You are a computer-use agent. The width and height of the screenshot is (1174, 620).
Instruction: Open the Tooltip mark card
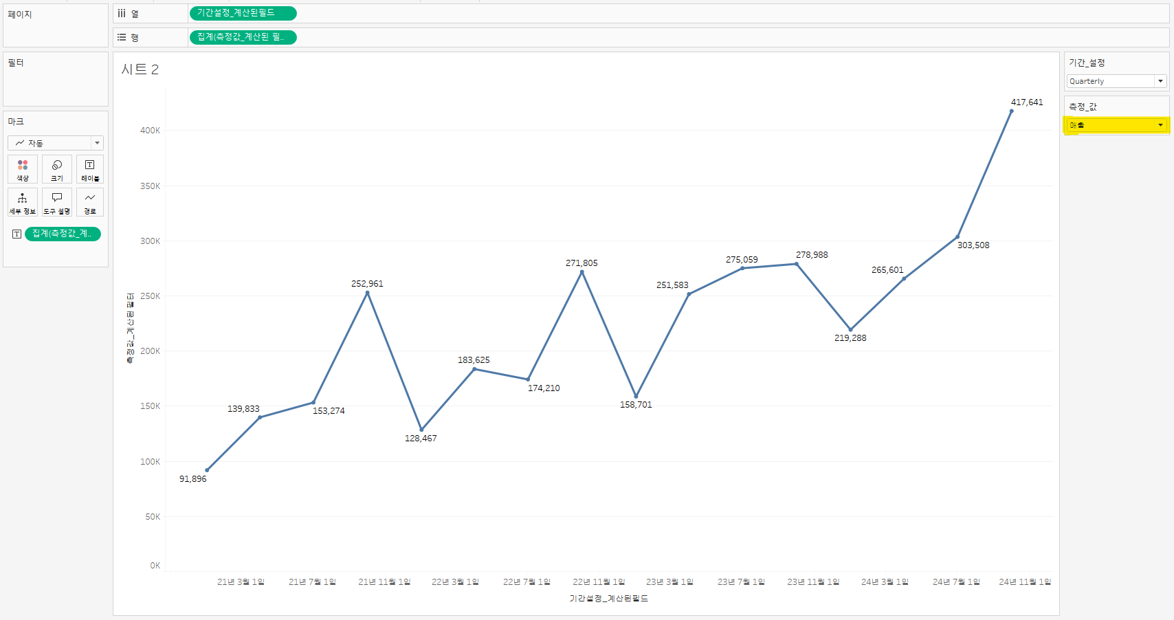point(57,202)
